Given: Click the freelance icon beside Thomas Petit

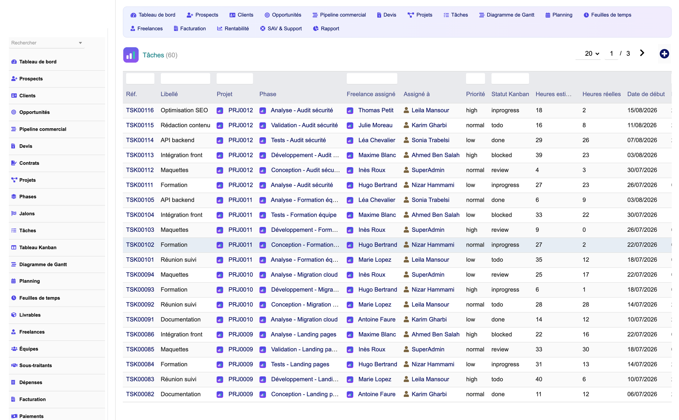Looking at the screenshot, I should (x=350, y=110).
